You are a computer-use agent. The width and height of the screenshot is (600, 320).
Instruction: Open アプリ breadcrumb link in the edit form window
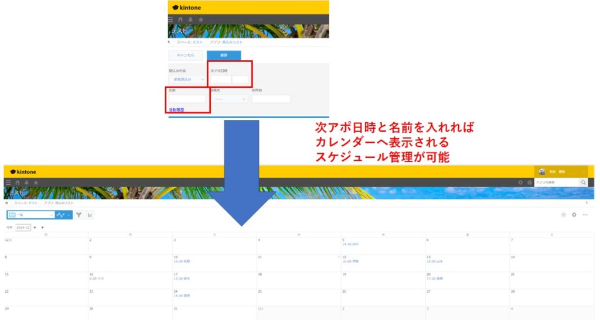point(226,42)
